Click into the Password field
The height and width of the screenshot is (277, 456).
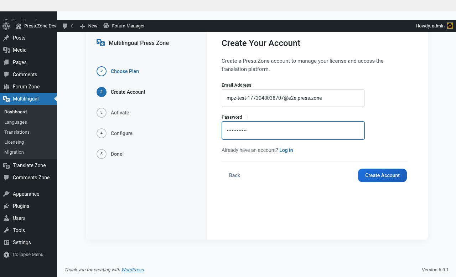coord(293,130)
